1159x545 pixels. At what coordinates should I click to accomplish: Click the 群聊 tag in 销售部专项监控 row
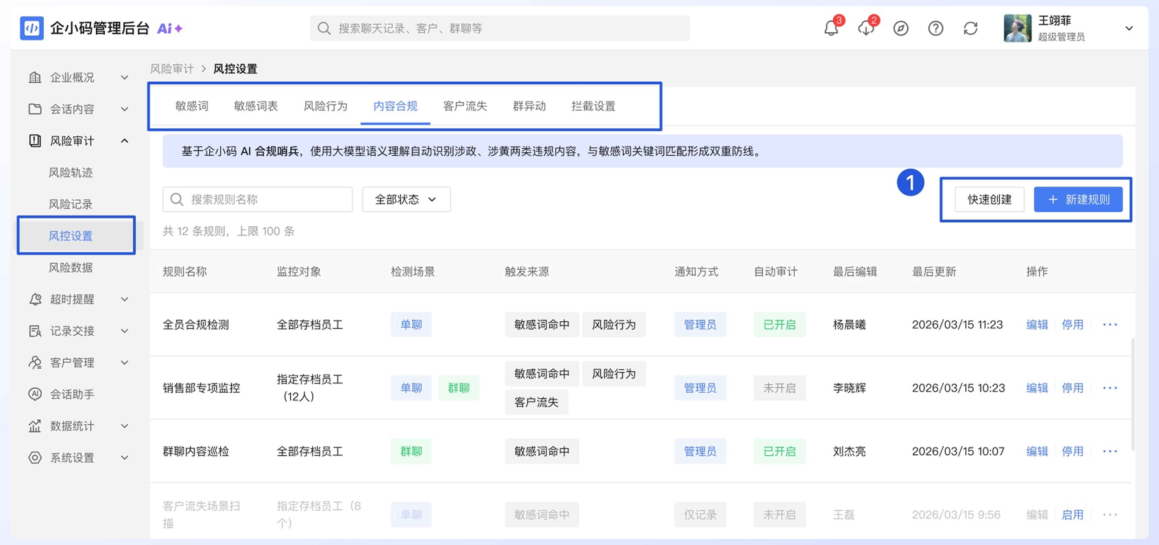tap(458, 388)
